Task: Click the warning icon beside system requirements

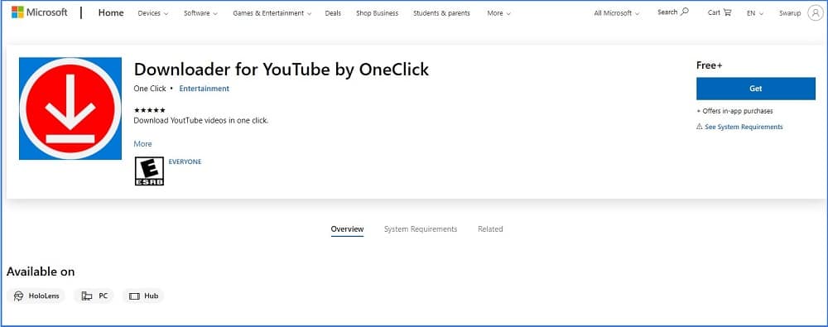Action: (700, 127)
